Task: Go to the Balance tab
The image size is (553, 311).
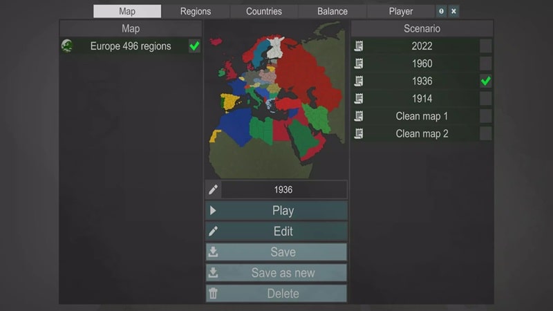Action: [332, 12]
